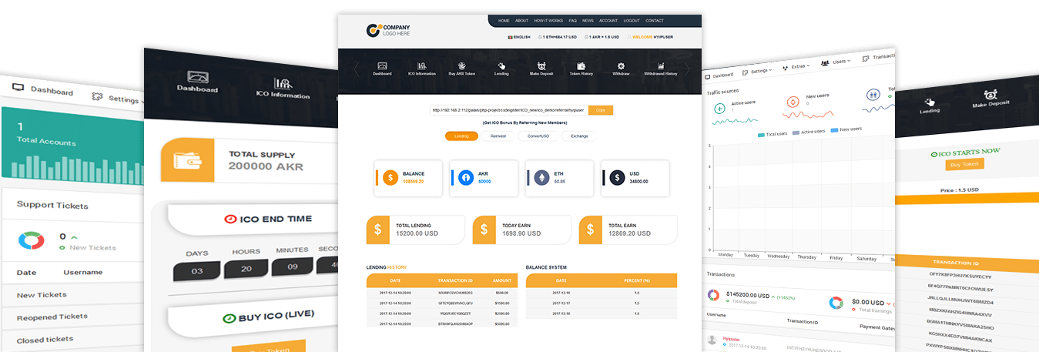Click the Copy referral link button
The width and height of the screenshot is (1039, 352).
(x=601, y=110)
